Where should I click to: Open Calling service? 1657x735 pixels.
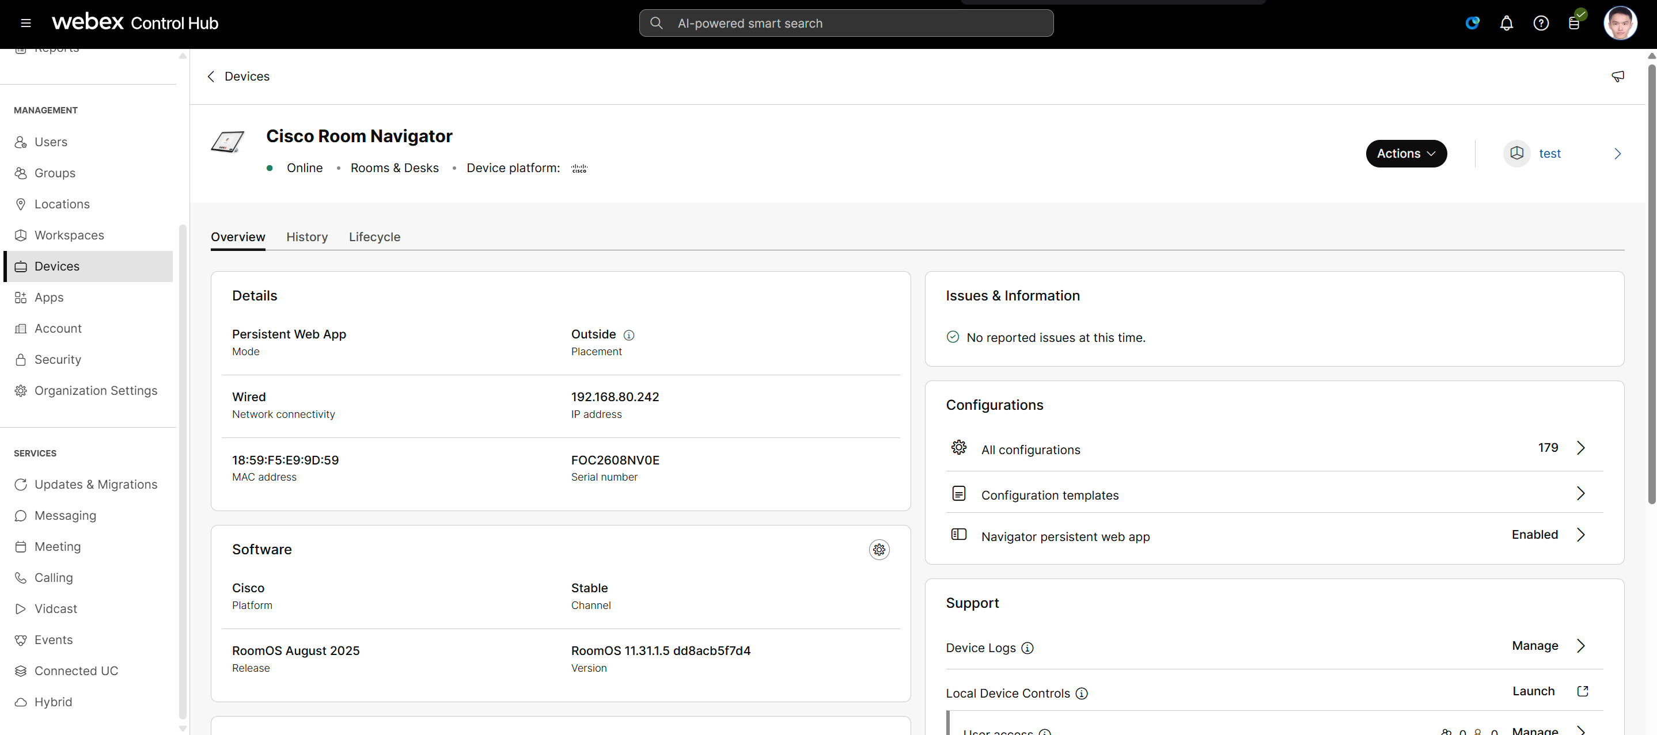point(88,578)
